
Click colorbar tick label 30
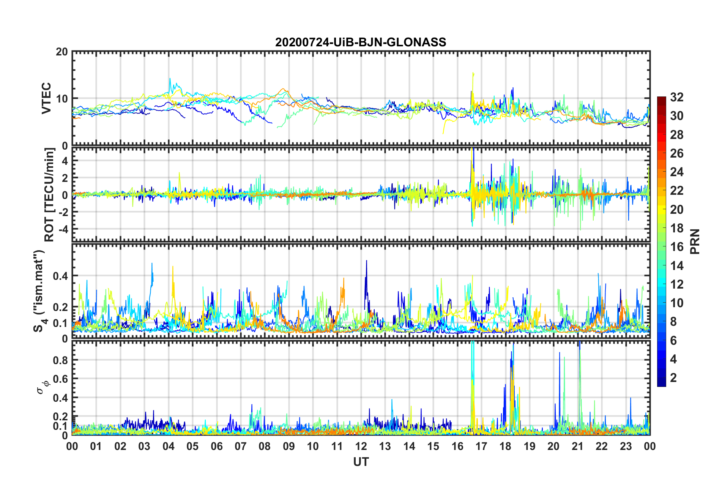676,116
